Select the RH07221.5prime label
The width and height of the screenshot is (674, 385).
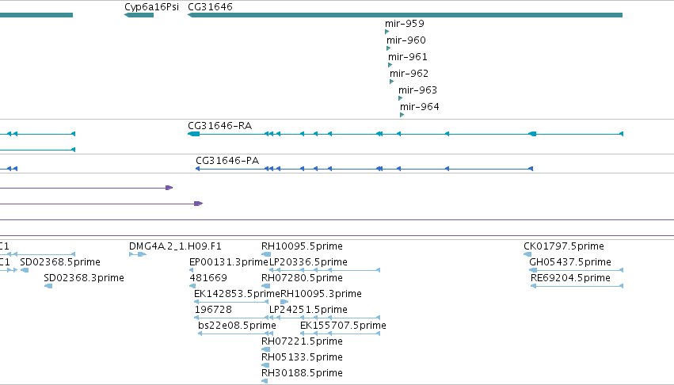coord(302,341)
